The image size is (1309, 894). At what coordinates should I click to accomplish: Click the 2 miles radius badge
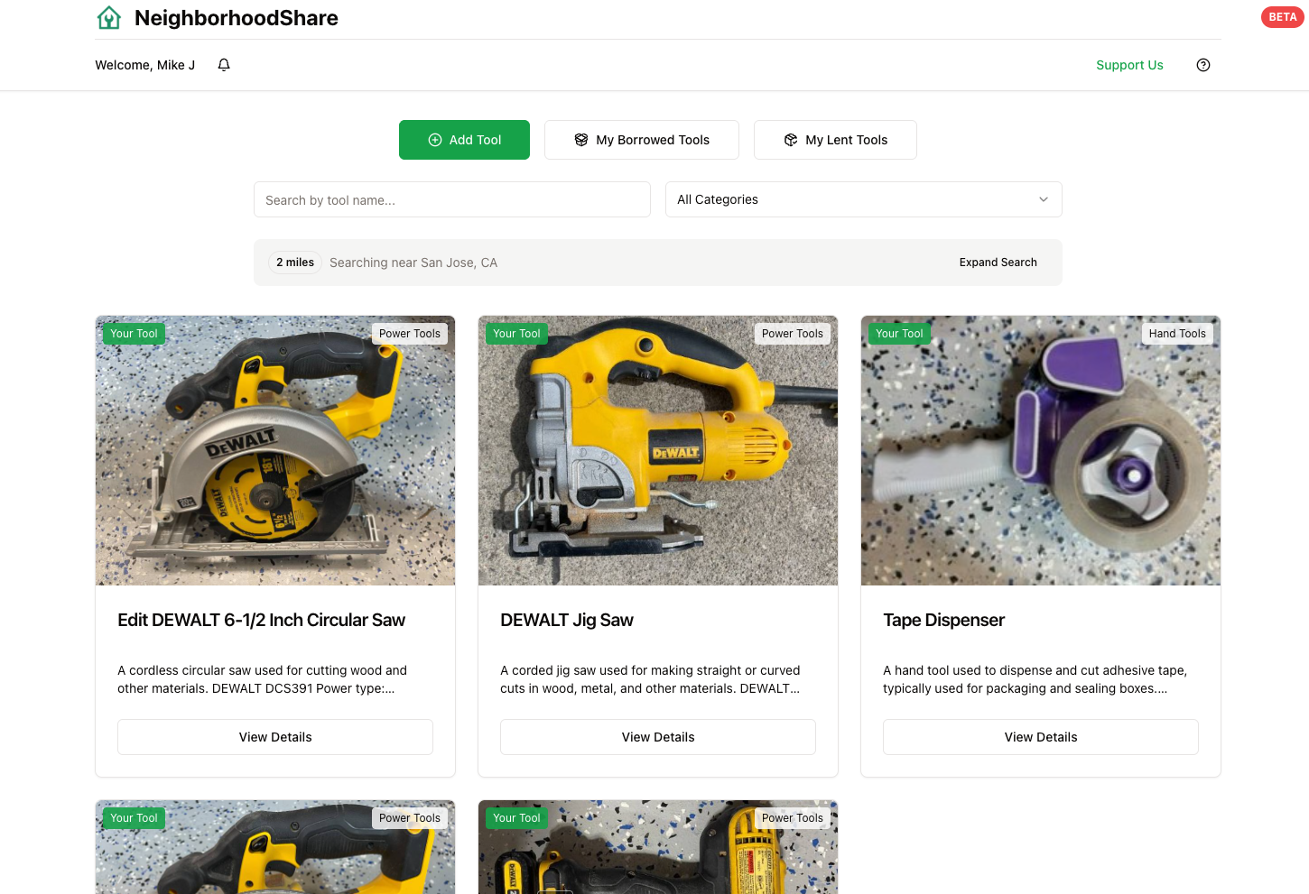click(295, 263)
